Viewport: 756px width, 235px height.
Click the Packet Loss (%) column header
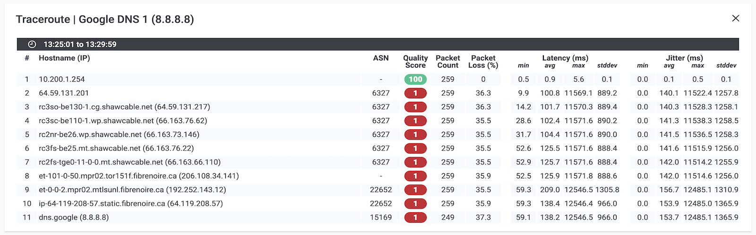pyautogui.click(x=483, y=62)
